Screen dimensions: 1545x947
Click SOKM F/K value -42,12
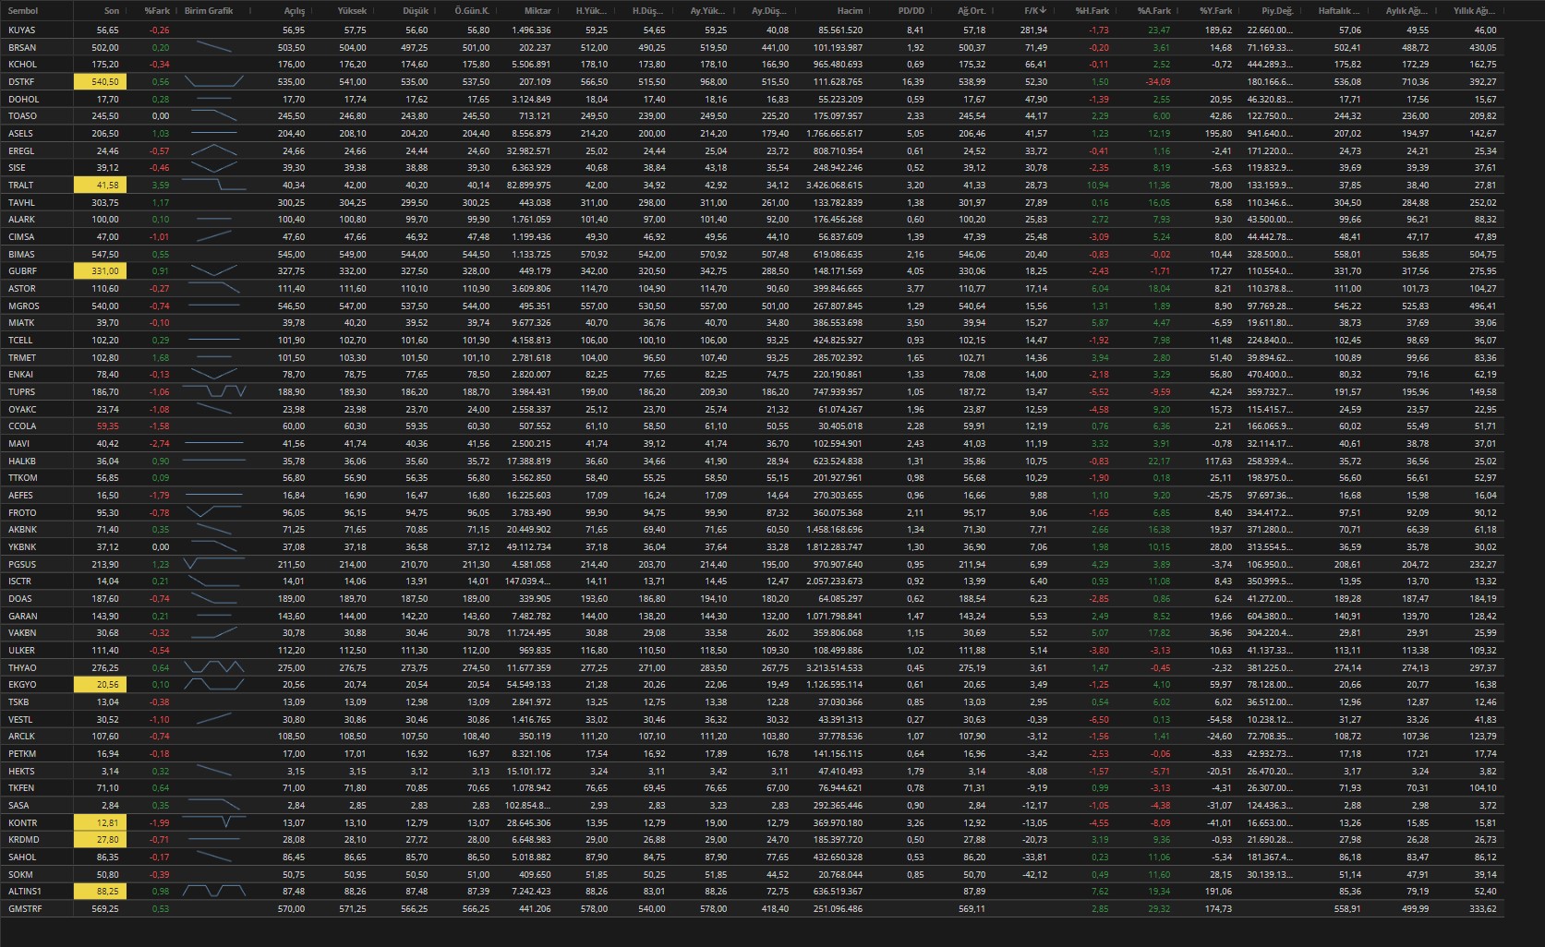[1034, 874]
